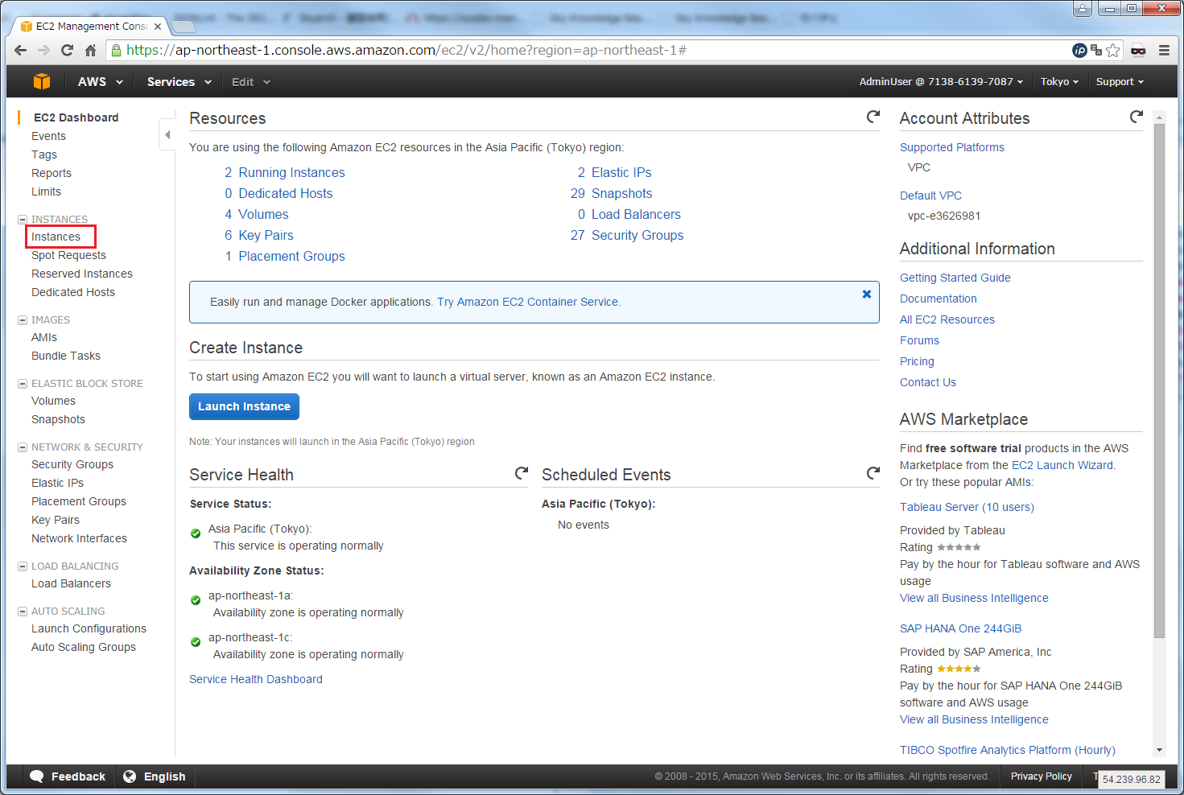The image size is (1184, 795).
Task: Reload the page with refresh icon
Action: [x=68, y=50]
